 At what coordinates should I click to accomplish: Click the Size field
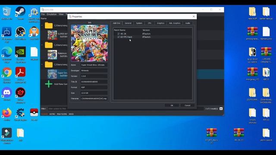pyautogui.click(x=94, y=93)
